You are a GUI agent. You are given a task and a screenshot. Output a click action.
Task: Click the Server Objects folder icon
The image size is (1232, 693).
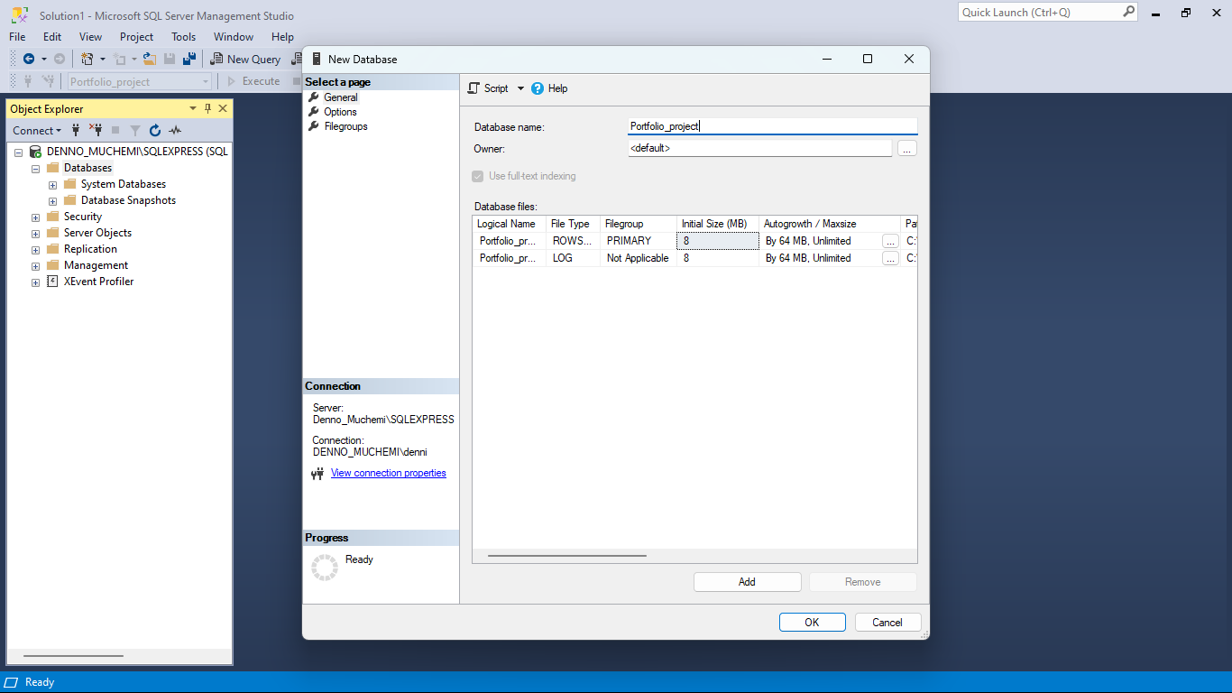pyautogui.click(x=52, y=233)
